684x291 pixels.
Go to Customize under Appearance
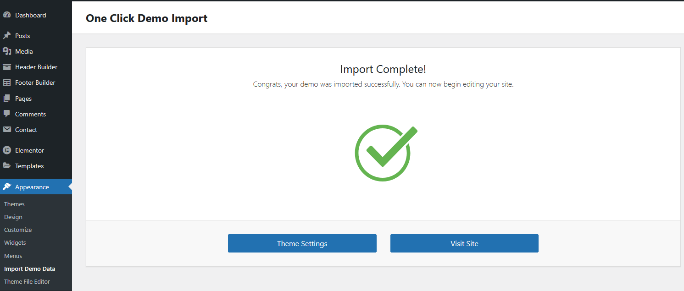tap(18, 230)
